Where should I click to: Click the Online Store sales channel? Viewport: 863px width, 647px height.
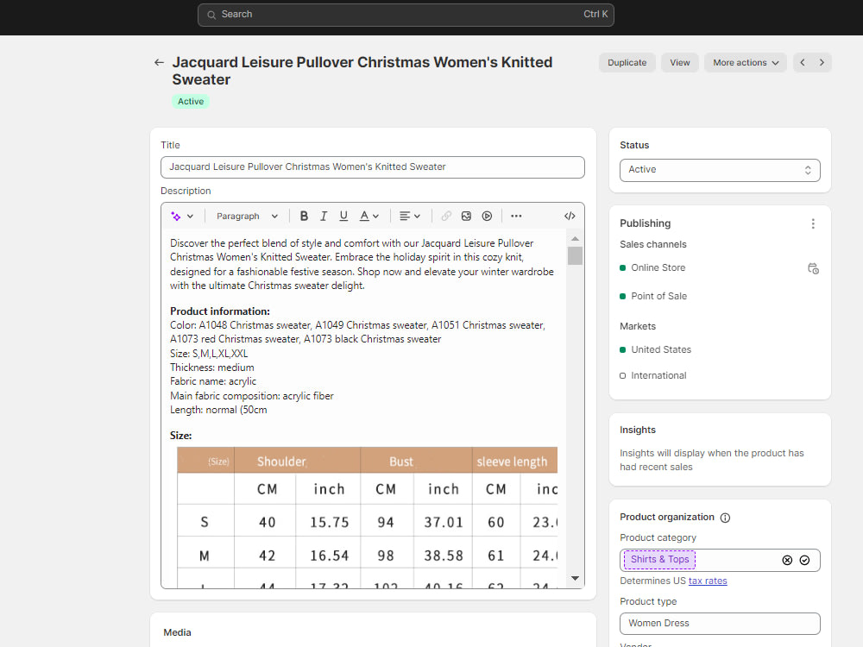[x=658, y=268]
